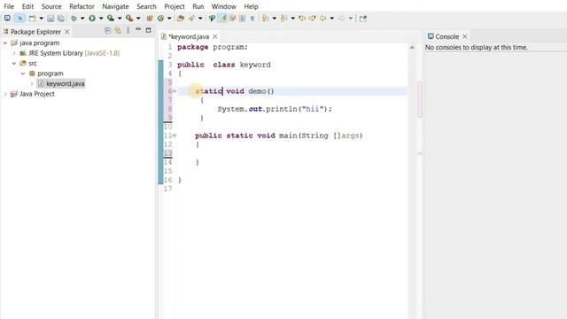The width and height of the screenshot is (567, 319).
Task: Open the Help menu
Action: coord(251,6)
